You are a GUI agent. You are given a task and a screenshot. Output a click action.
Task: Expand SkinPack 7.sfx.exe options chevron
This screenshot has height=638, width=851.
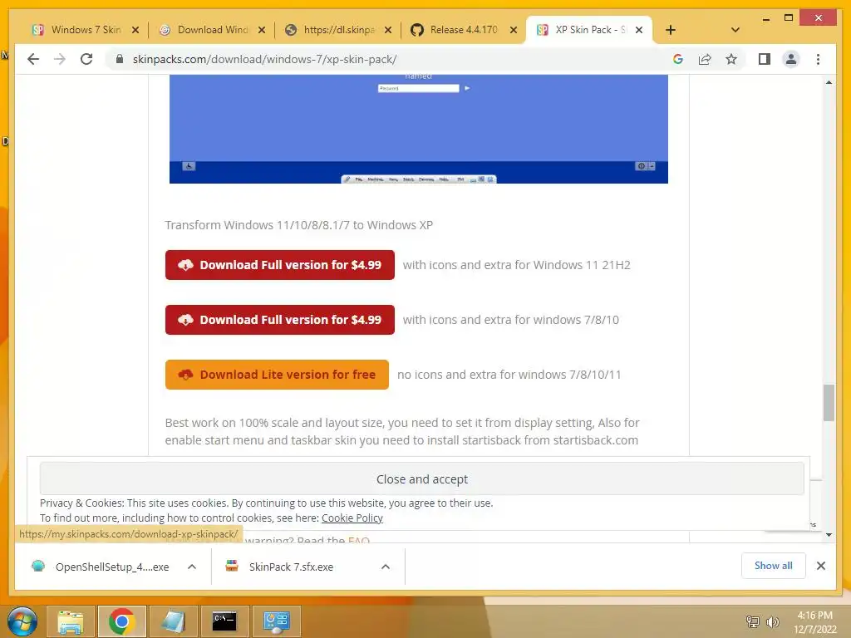coord(386,567)
